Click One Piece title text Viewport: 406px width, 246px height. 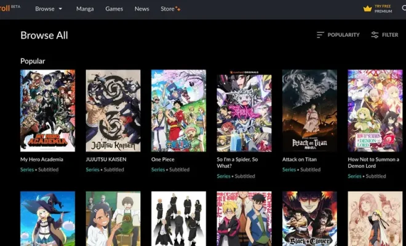click(163, 159)
